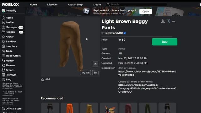Click the search magnifier icon
The width and height of the screenshot is (201, 113).
point(108,4)
